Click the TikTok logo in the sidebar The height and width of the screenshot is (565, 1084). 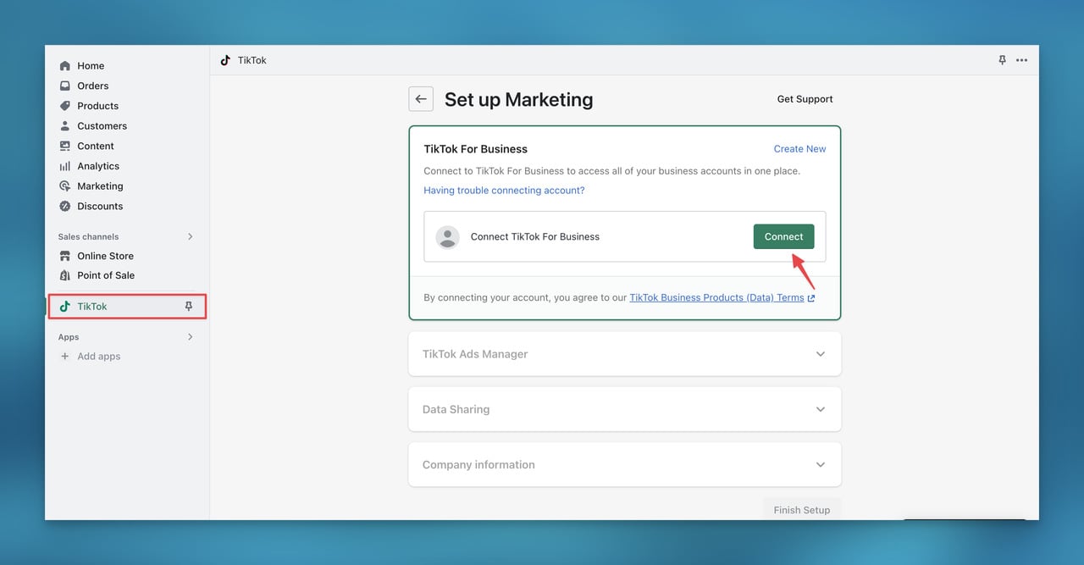tap(65, 307)
